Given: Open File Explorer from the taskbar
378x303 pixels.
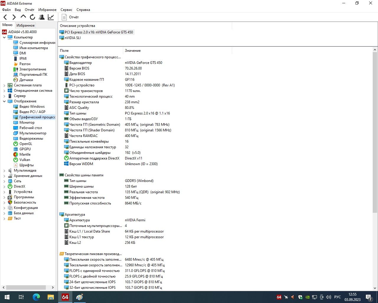Looking at the screenshot, I should coord(51,297).
